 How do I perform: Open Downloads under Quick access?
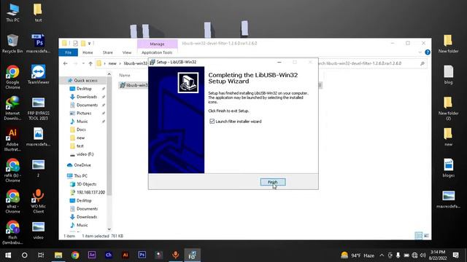87,97
